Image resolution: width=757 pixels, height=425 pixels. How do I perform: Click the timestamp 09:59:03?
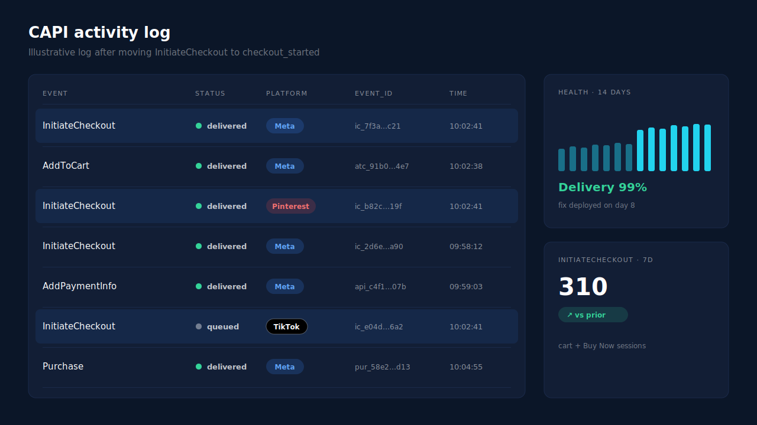466,286
